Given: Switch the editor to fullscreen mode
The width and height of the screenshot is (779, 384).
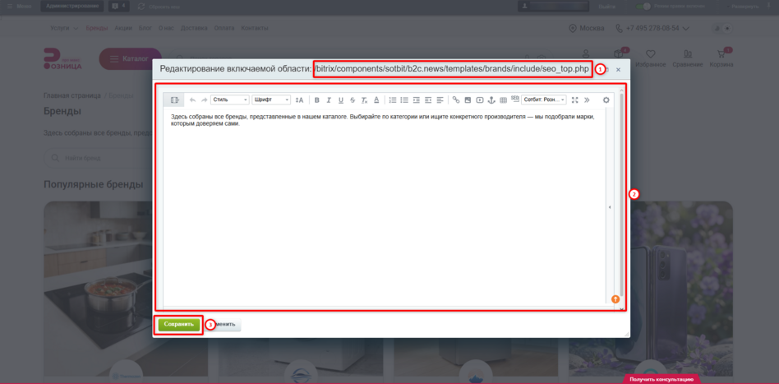Looking at the screenshot, I should (575, 100).
